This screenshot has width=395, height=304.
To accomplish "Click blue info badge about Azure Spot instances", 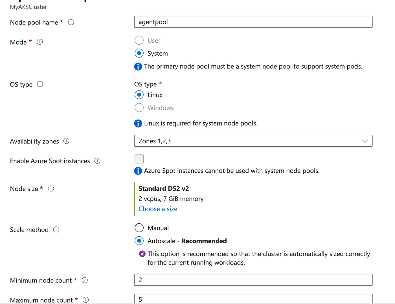I will pos(138,171).
